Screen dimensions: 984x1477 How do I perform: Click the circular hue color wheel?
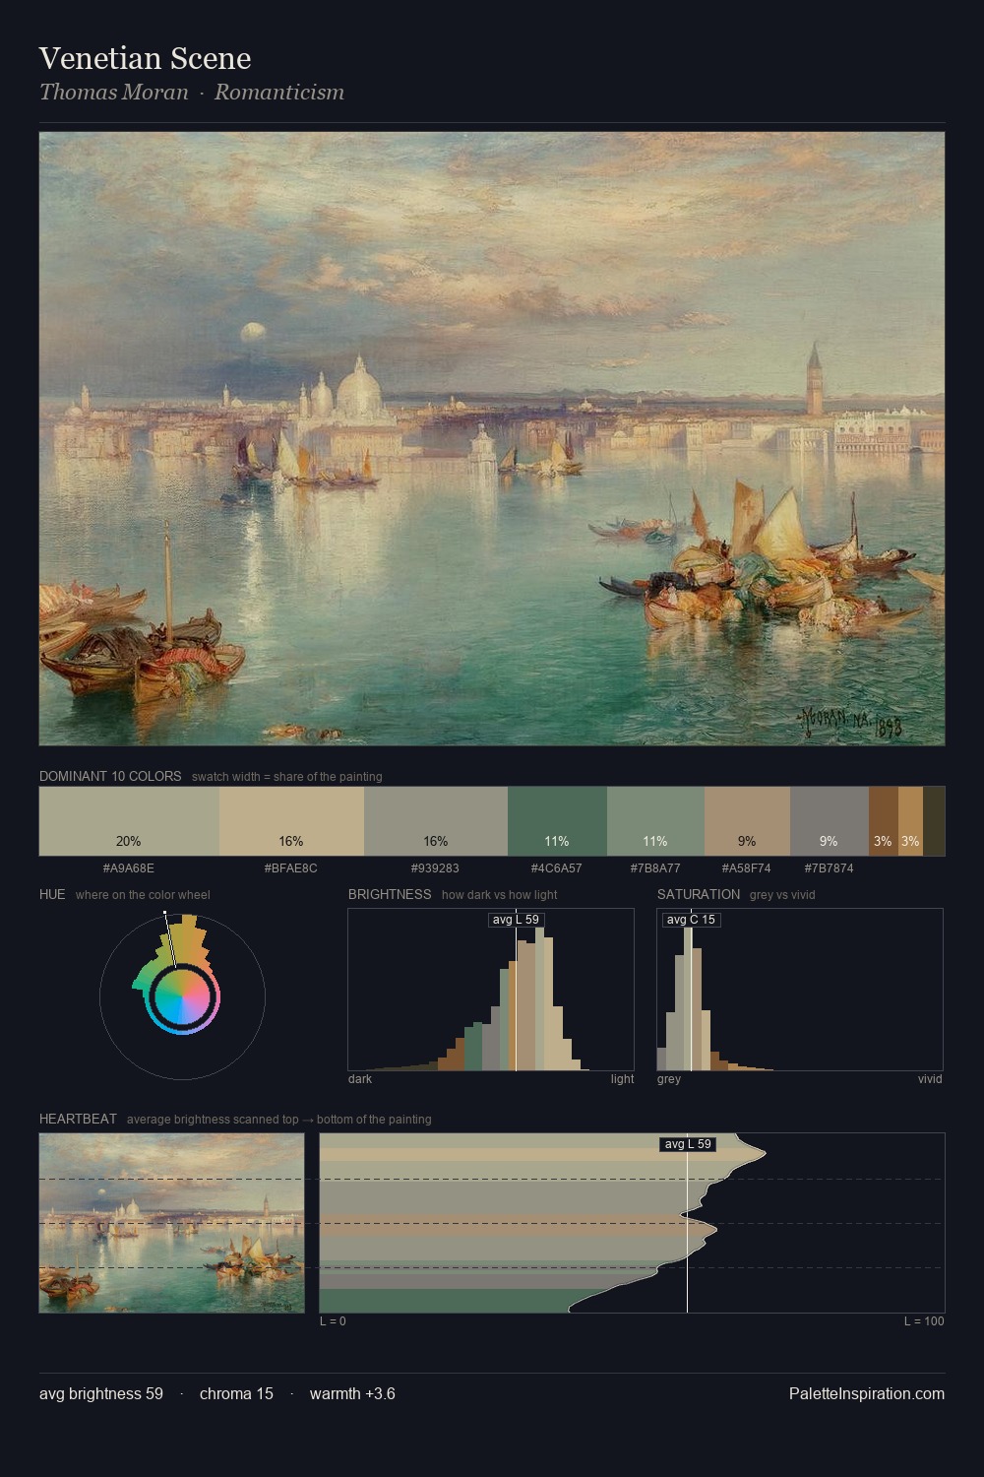[x=182, y=997]
